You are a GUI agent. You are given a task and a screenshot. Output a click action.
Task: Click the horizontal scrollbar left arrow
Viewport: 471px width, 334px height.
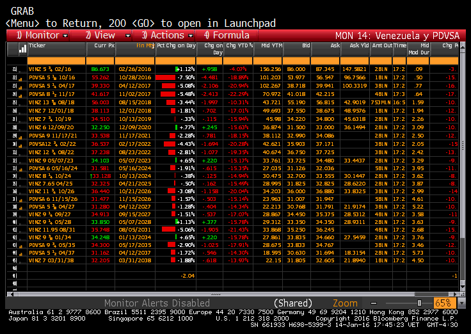[12, 294]
